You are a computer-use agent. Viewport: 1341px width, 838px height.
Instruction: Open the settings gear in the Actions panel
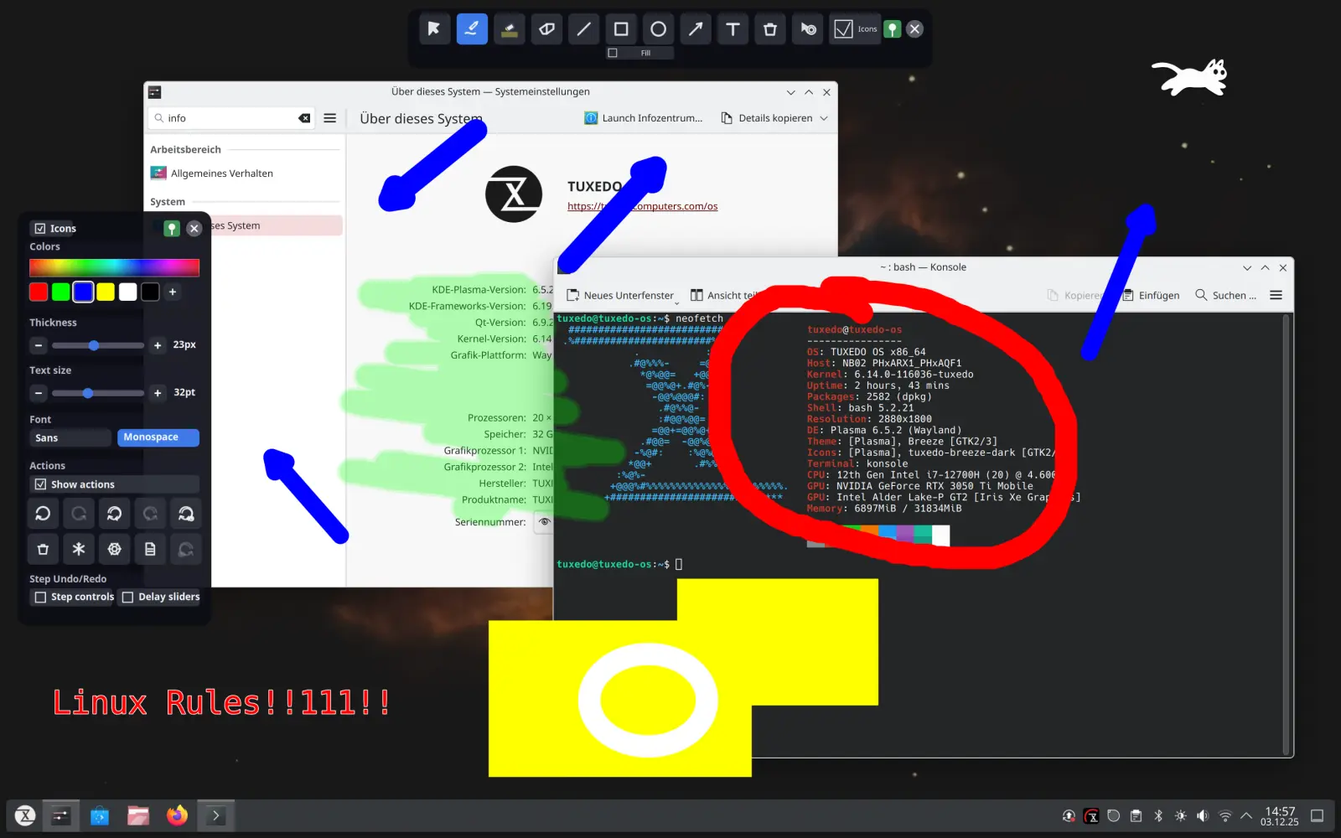point(114,549)
